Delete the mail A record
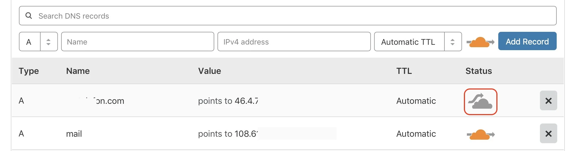The height and width of the screenshot is (151, 574). tap(548, 133)
